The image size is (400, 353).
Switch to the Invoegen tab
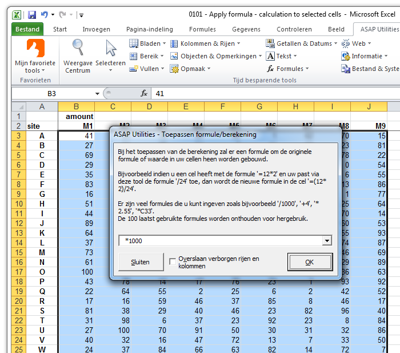[x=97, y=29]
